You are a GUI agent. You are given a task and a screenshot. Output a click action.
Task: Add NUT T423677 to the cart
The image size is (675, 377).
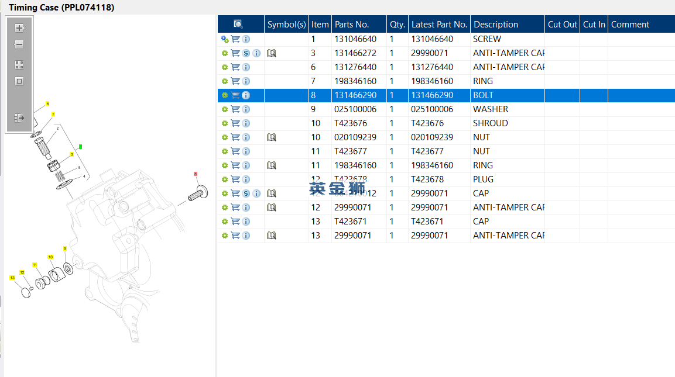235,151
